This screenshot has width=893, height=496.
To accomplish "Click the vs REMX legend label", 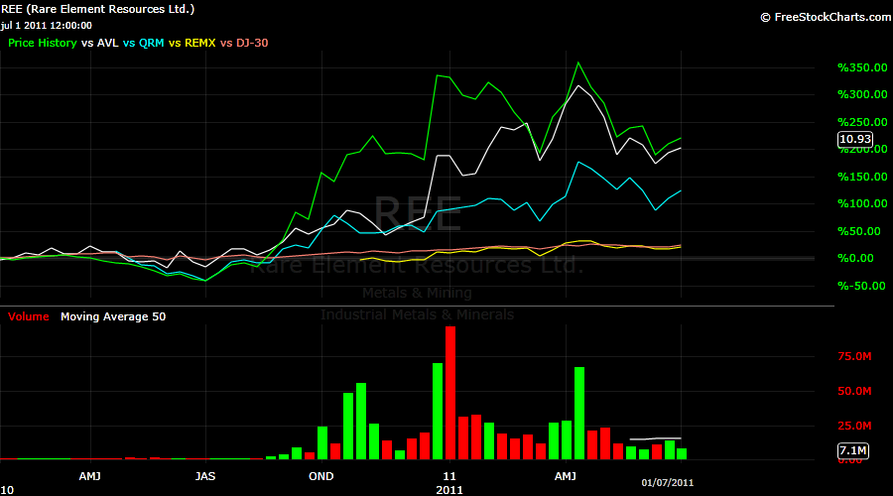I will tap(191, 43).
